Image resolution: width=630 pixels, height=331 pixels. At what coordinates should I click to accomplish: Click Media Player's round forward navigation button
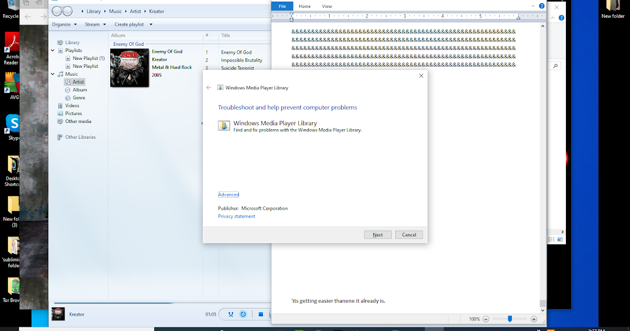tap(68, 11)
